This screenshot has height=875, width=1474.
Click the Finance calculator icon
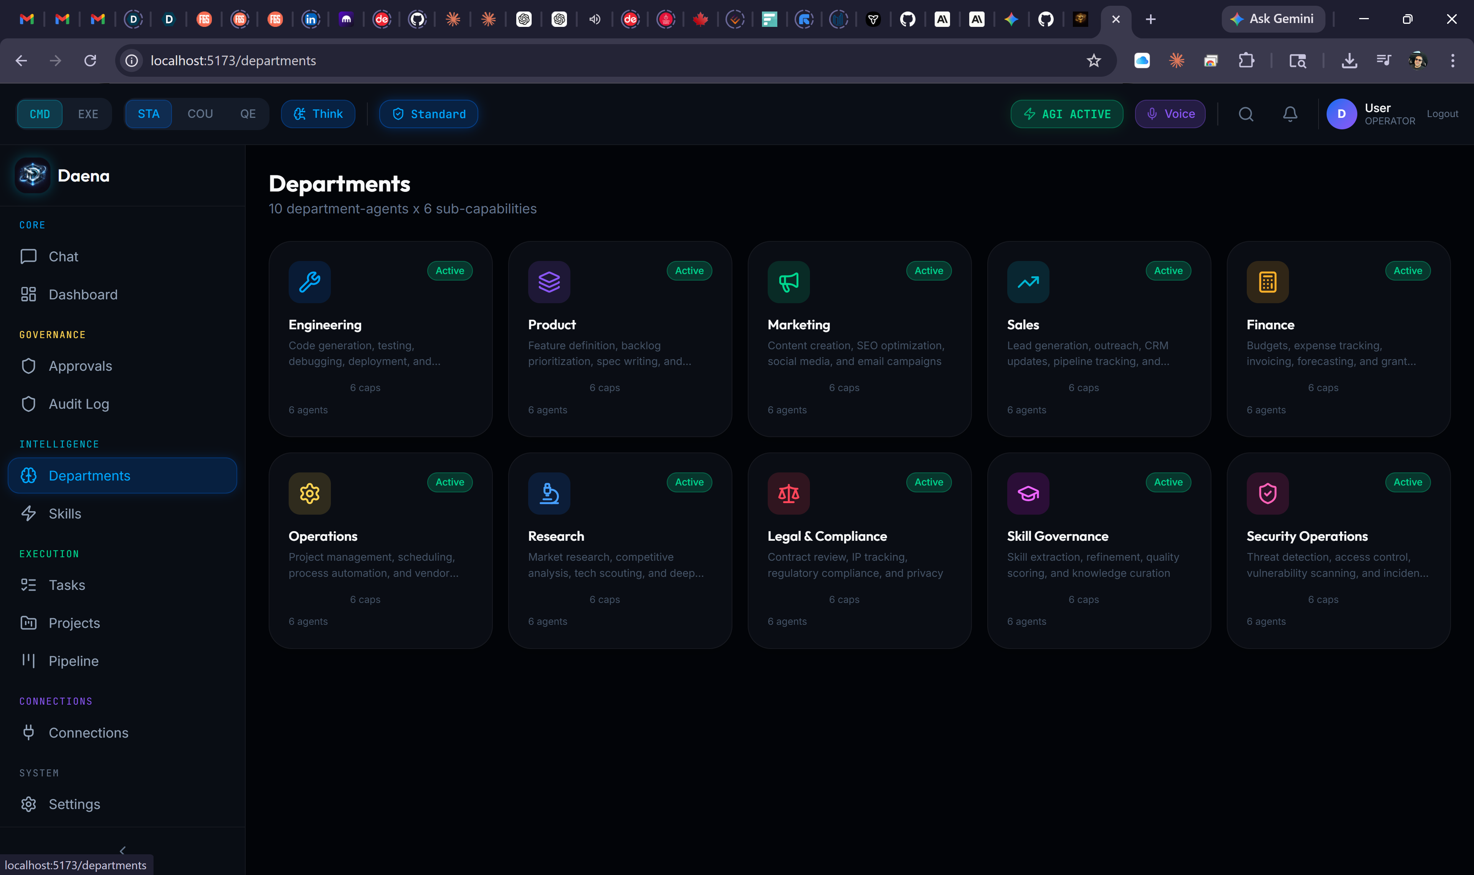(x=1267, y=282)
